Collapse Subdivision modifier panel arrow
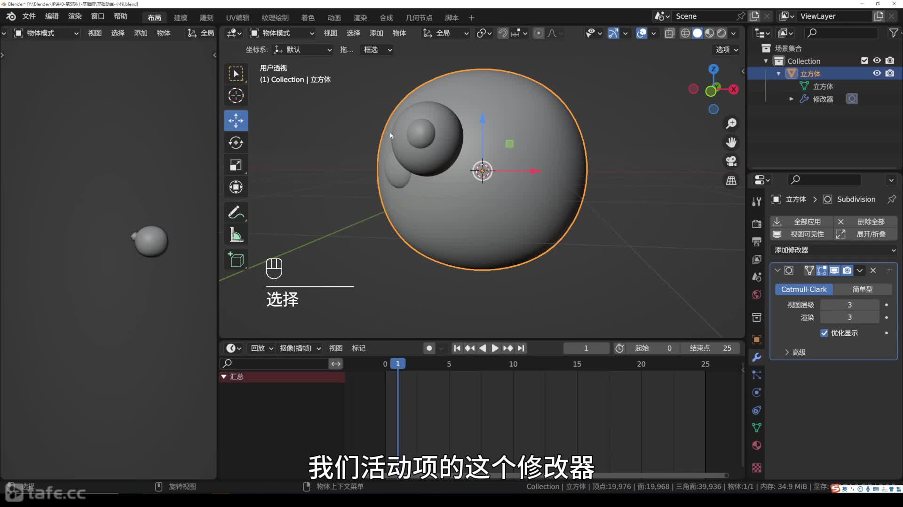The width and height of the screenshot is (903, 507). (777, 270)
